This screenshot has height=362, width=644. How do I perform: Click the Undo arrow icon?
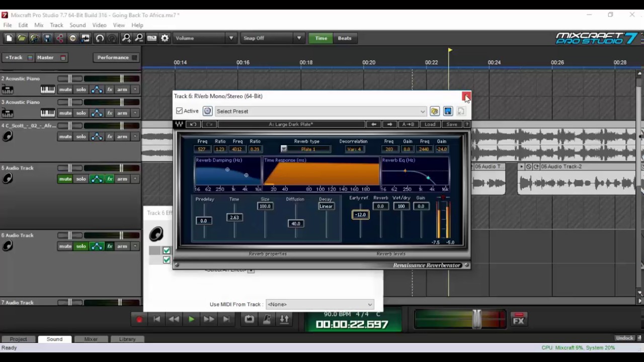tap(100, 38)
